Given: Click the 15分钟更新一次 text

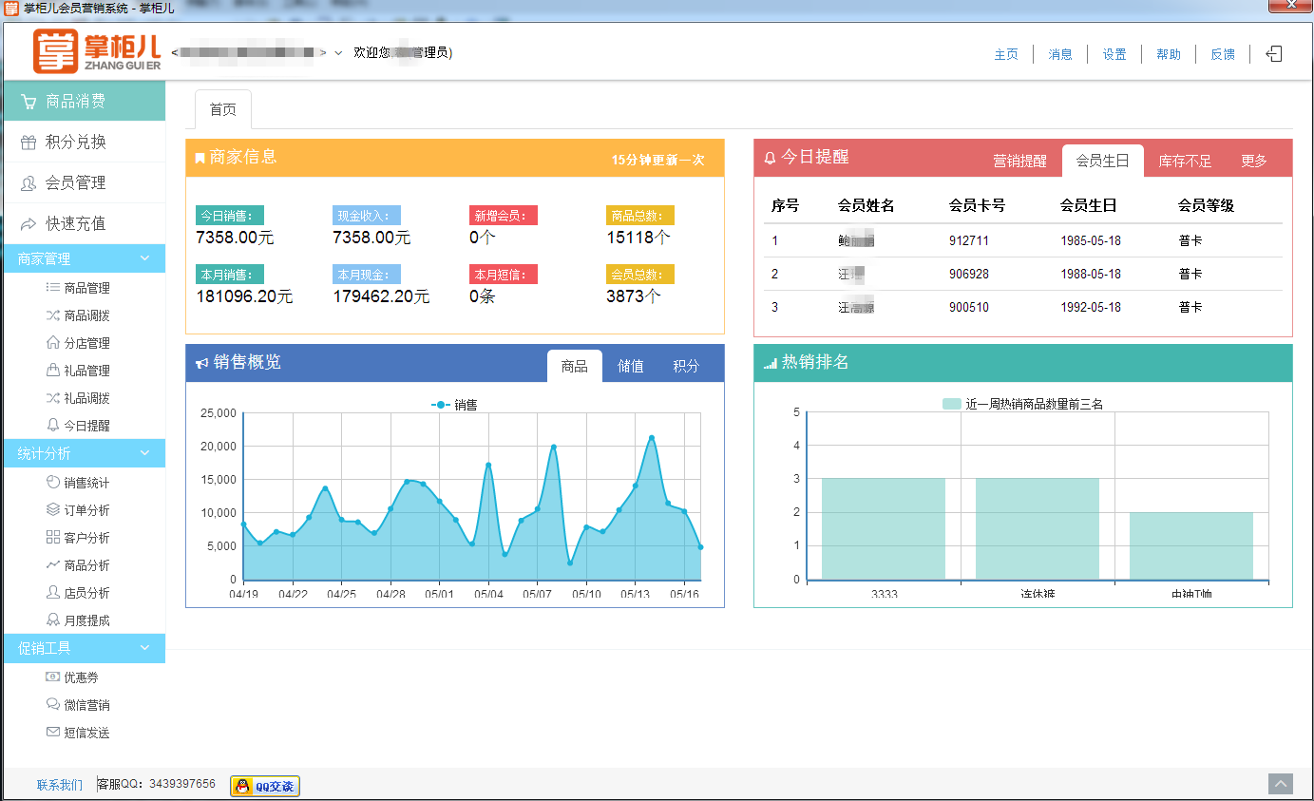Looking at the screenshot, I should 658,160.
